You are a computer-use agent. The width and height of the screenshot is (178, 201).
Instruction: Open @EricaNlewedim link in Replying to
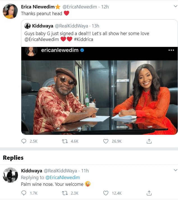tap(63, 177)
